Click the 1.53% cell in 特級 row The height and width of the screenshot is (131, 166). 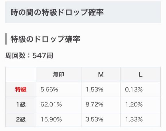(x=101, y=89)
